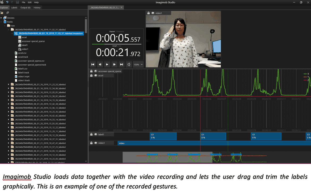Expand folder ending 13_05_01_labeled
This screenshot has width=311, height=191.
[9, 92]
